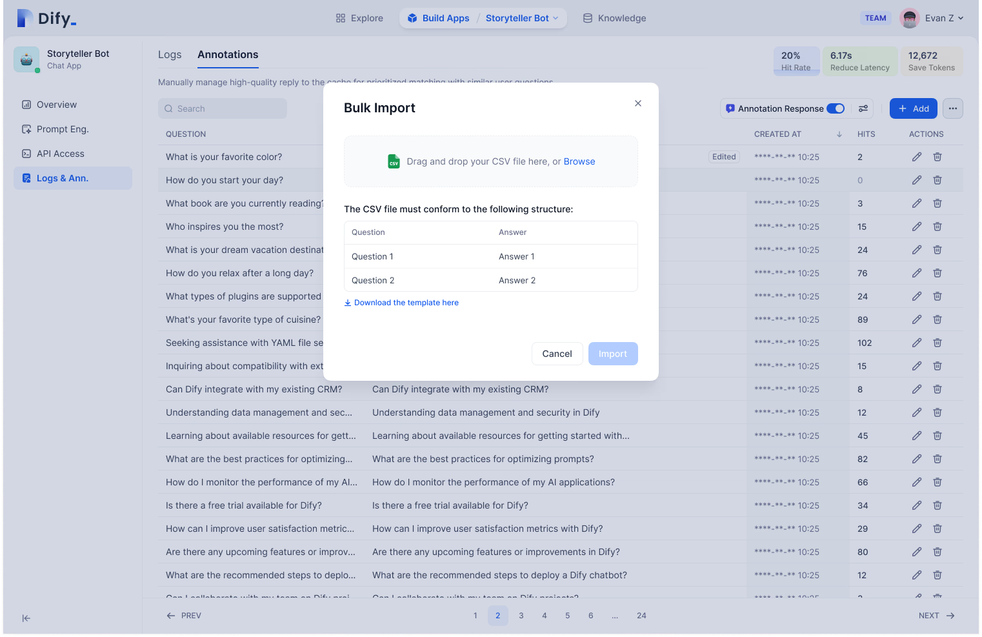Download the CSV template

[406, 303]
